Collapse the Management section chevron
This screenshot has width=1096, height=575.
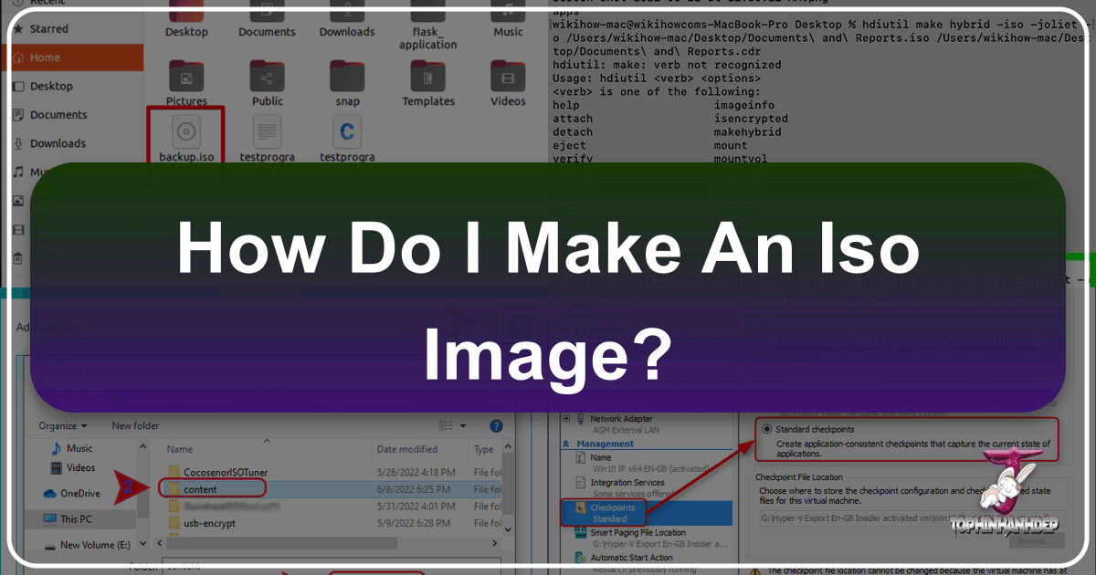click(568, 444)
